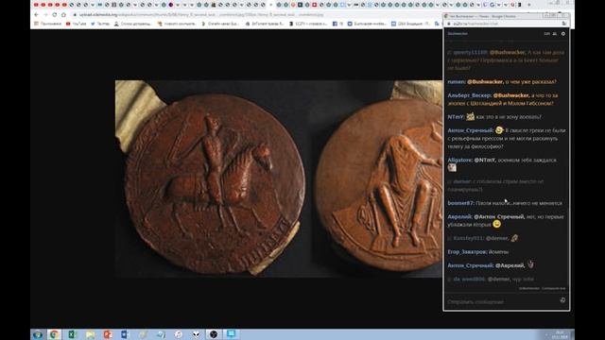The width and height of the screenshot is (605, 340).
Task: Open a new Chrome tab with plus button
Action: [529, 5]
